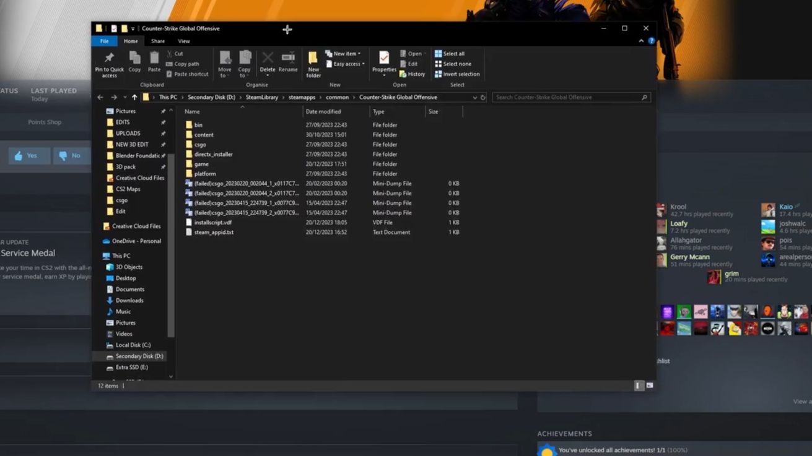Sort files by the Type column header

click(x=398, y=111)
